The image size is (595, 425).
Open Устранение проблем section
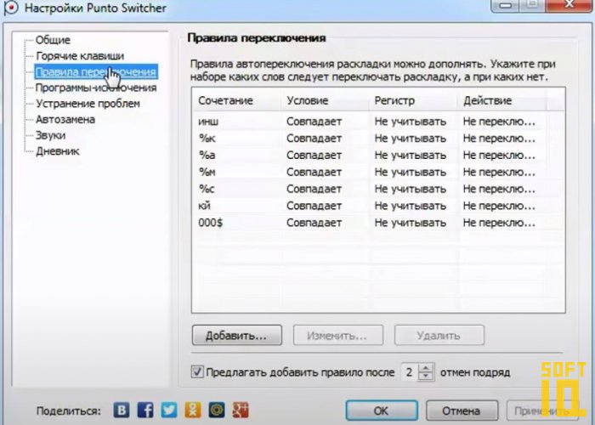tap(88, 104)
